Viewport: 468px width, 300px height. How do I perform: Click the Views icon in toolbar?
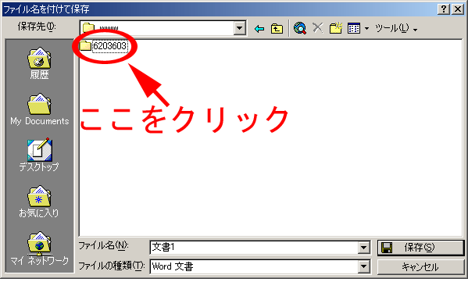[354, 29]
